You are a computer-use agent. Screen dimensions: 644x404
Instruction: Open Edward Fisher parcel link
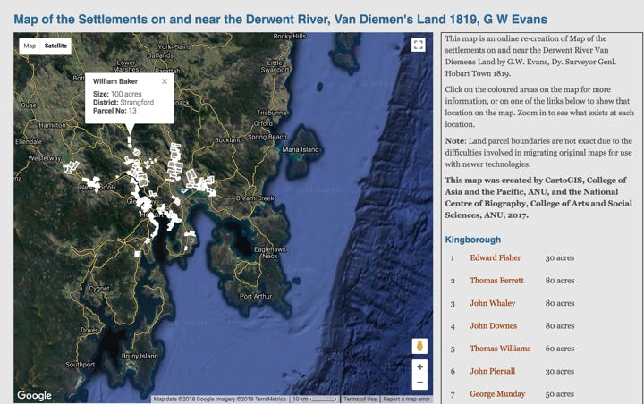coord(495,257)
